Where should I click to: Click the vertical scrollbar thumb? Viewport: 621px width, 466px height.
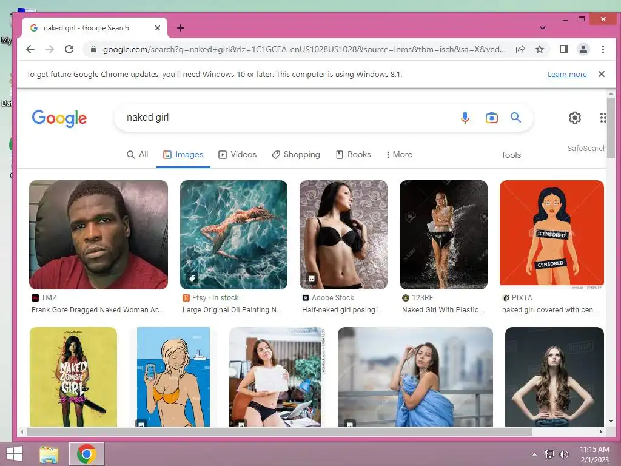[611, 127]
